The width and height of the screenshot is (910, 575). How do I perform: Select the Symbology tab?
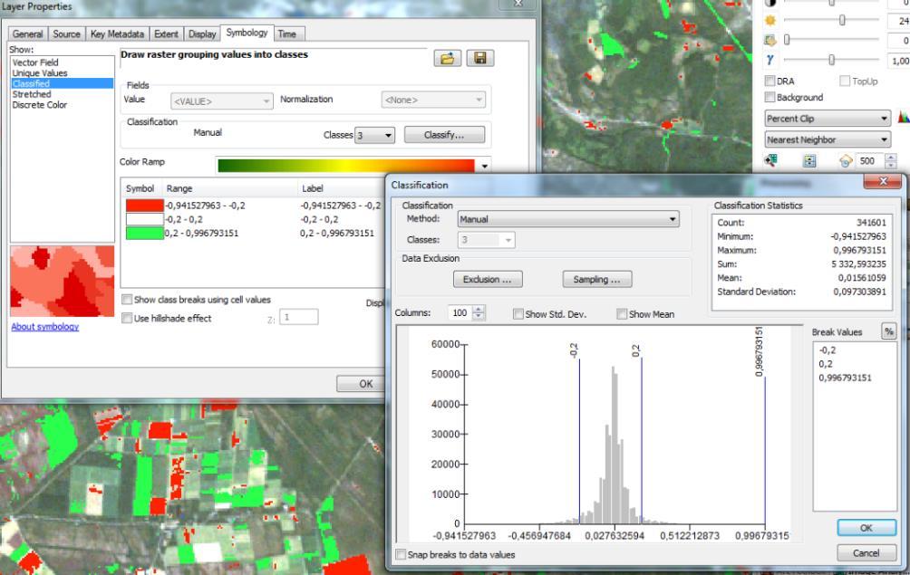coord(247,33)
